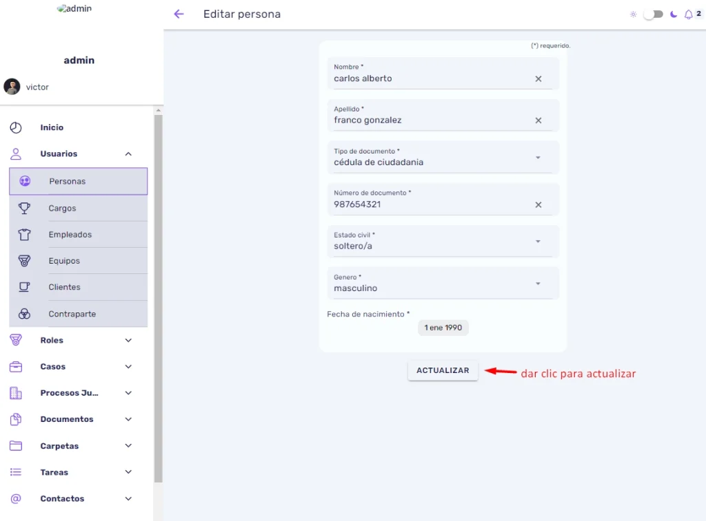Viewport: 706px width, 521px height.
Task: Expand the Tareas section chevron
Action: (x=128, y=472)
